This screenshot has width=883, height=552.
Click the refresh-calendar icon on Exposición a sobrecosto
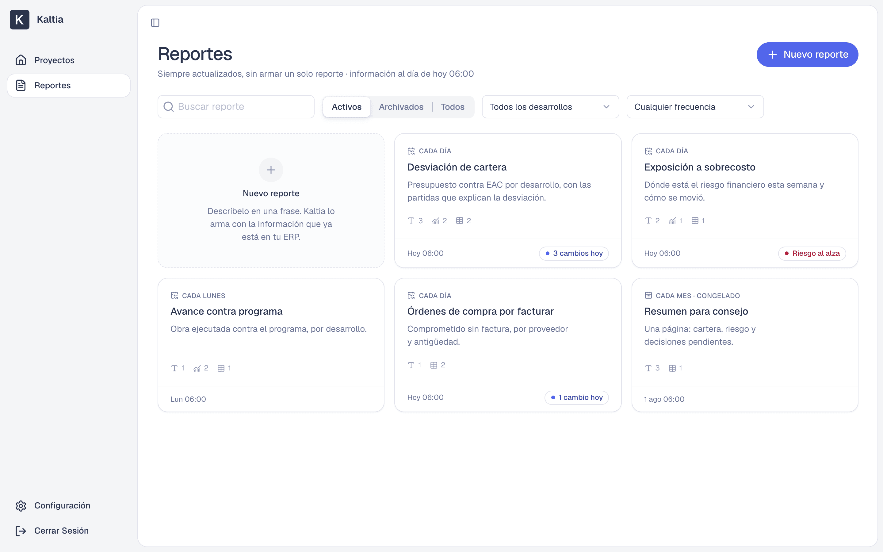click(648, 151)
